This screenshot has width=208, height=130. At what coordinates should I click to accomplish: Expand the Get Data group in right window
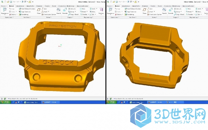133,17
